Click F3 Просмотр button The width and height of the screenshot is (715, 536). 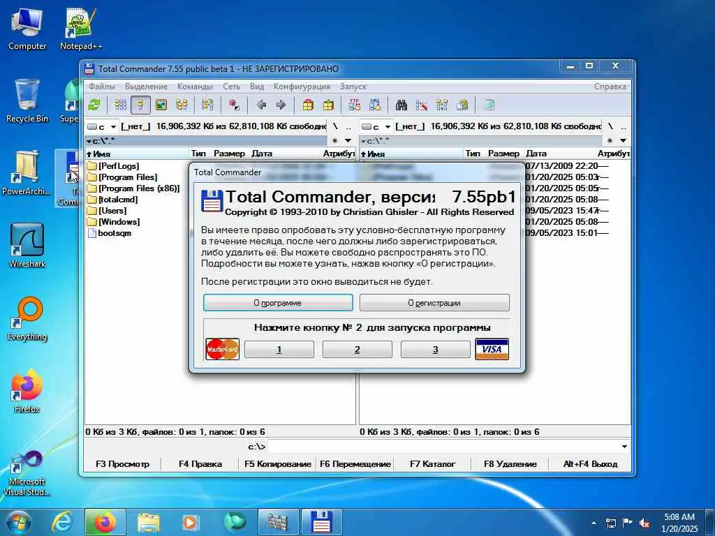(122, 464)
